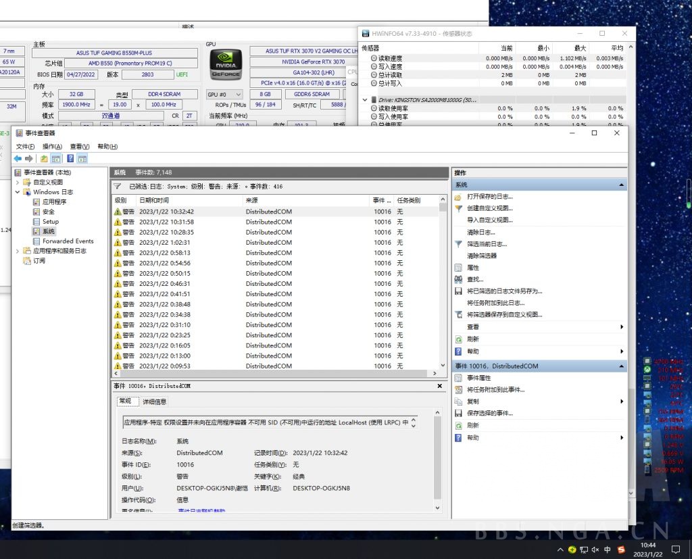692x559 pixels.
Task: Collapse the Windows 日志 tree node
Action: 18,192
